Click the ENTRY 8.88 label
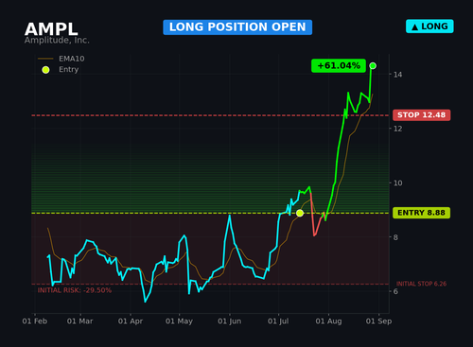 421,213
